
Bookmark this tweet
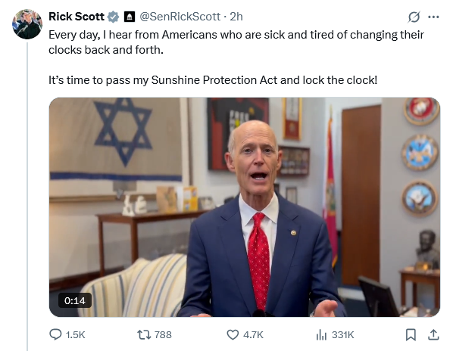click(x=411, y=335)
